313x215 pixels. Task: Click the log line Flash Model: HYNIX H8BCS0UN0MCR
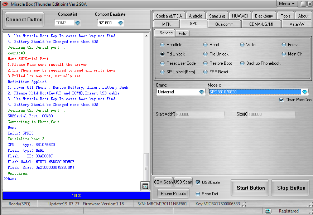pyautogui.click(x=41, y=162)
